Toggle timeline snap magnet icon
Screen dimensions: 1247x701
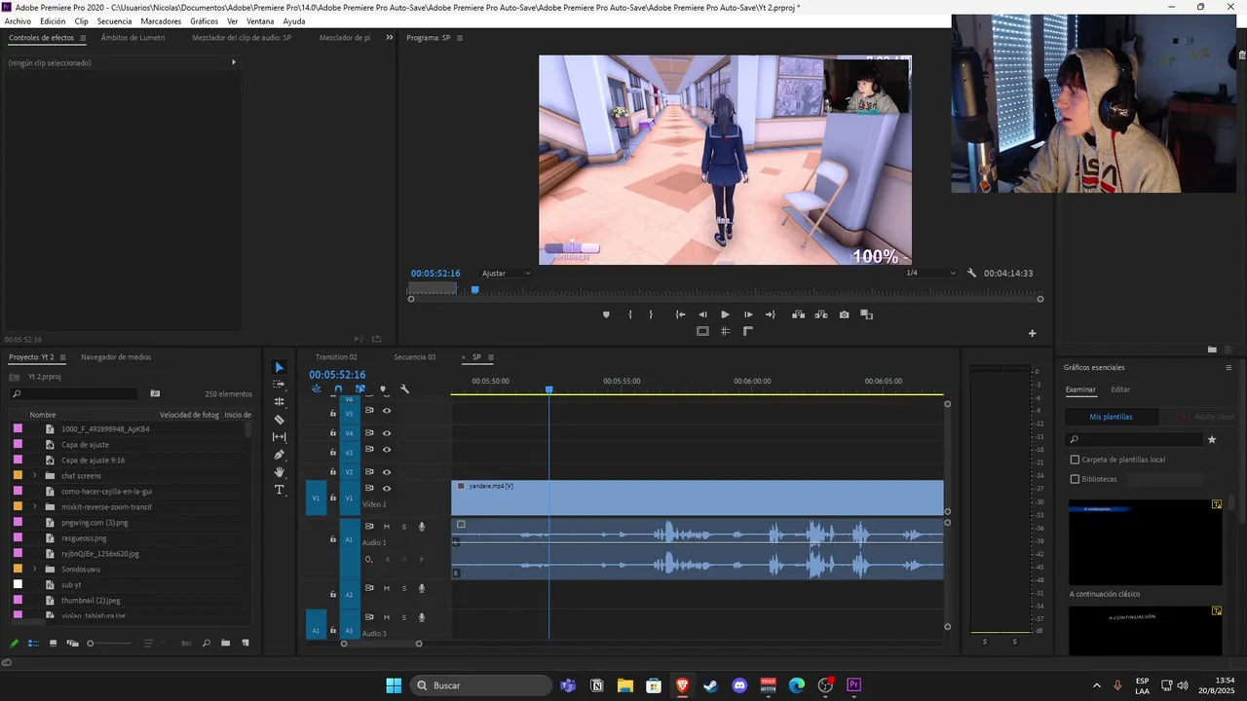[338, 389]
